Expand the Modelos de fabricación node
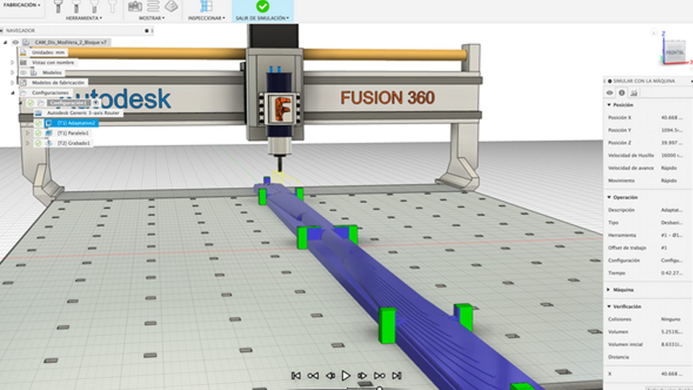The image size is (693, 390). (x=13, y=83)
